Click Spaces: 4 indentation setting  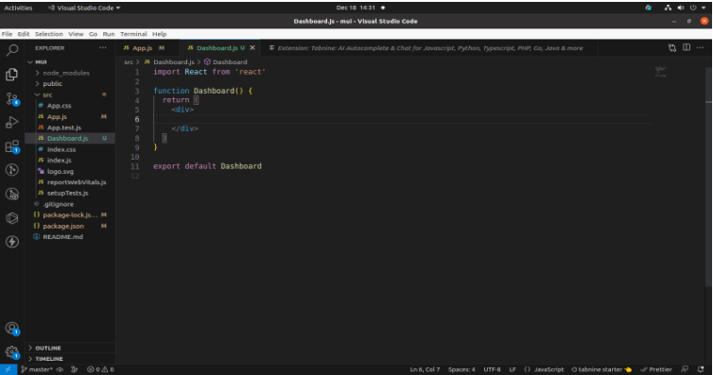click(461, 369)
